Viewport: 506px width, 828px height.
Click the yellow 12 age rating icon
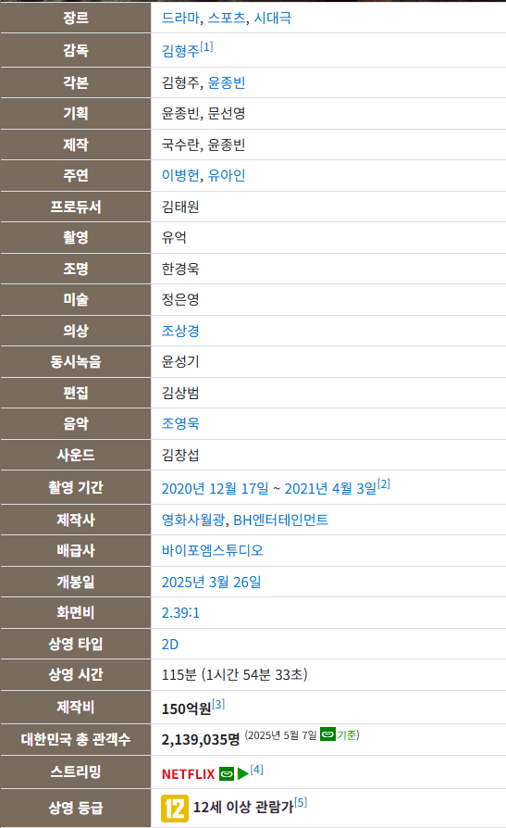pos(175,809)
